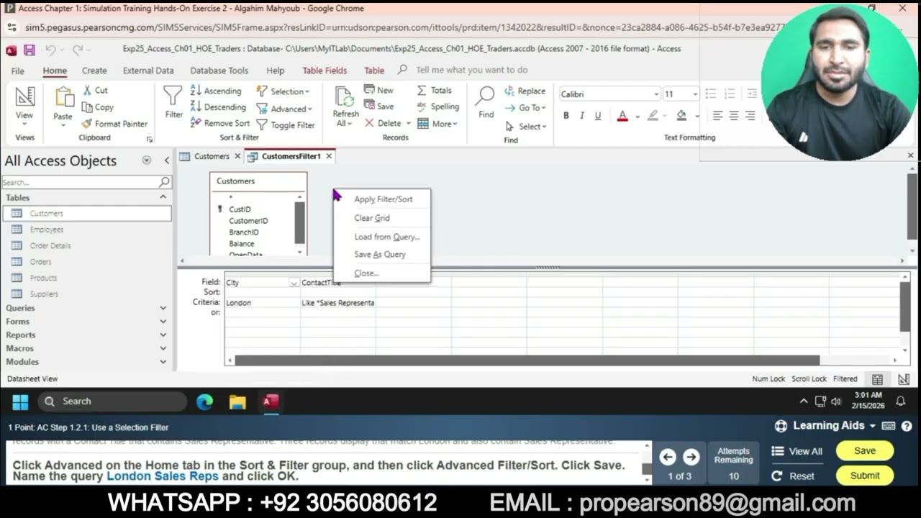Screen dimensions: 921x518
Task: Open the Select dropdown in Find group
Action: [x=526, y=127]
